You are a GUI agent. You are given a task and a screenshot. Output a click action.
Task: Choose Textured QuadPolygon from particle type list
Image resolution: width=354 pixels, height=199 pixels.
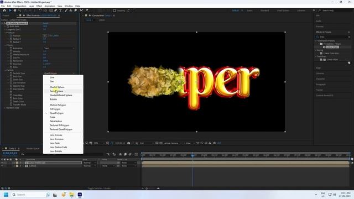(63, 129)
